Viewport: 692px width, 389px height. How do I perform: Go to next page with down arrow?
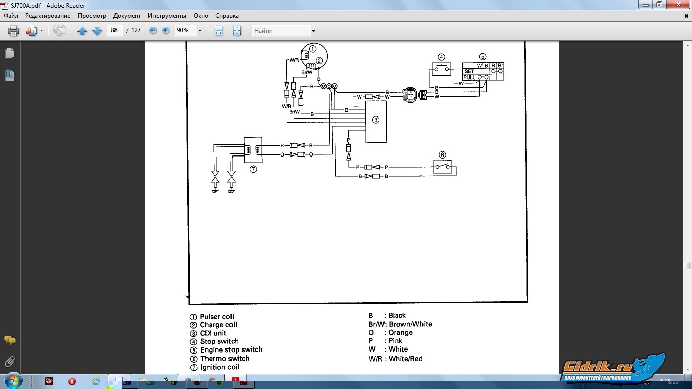97,31
